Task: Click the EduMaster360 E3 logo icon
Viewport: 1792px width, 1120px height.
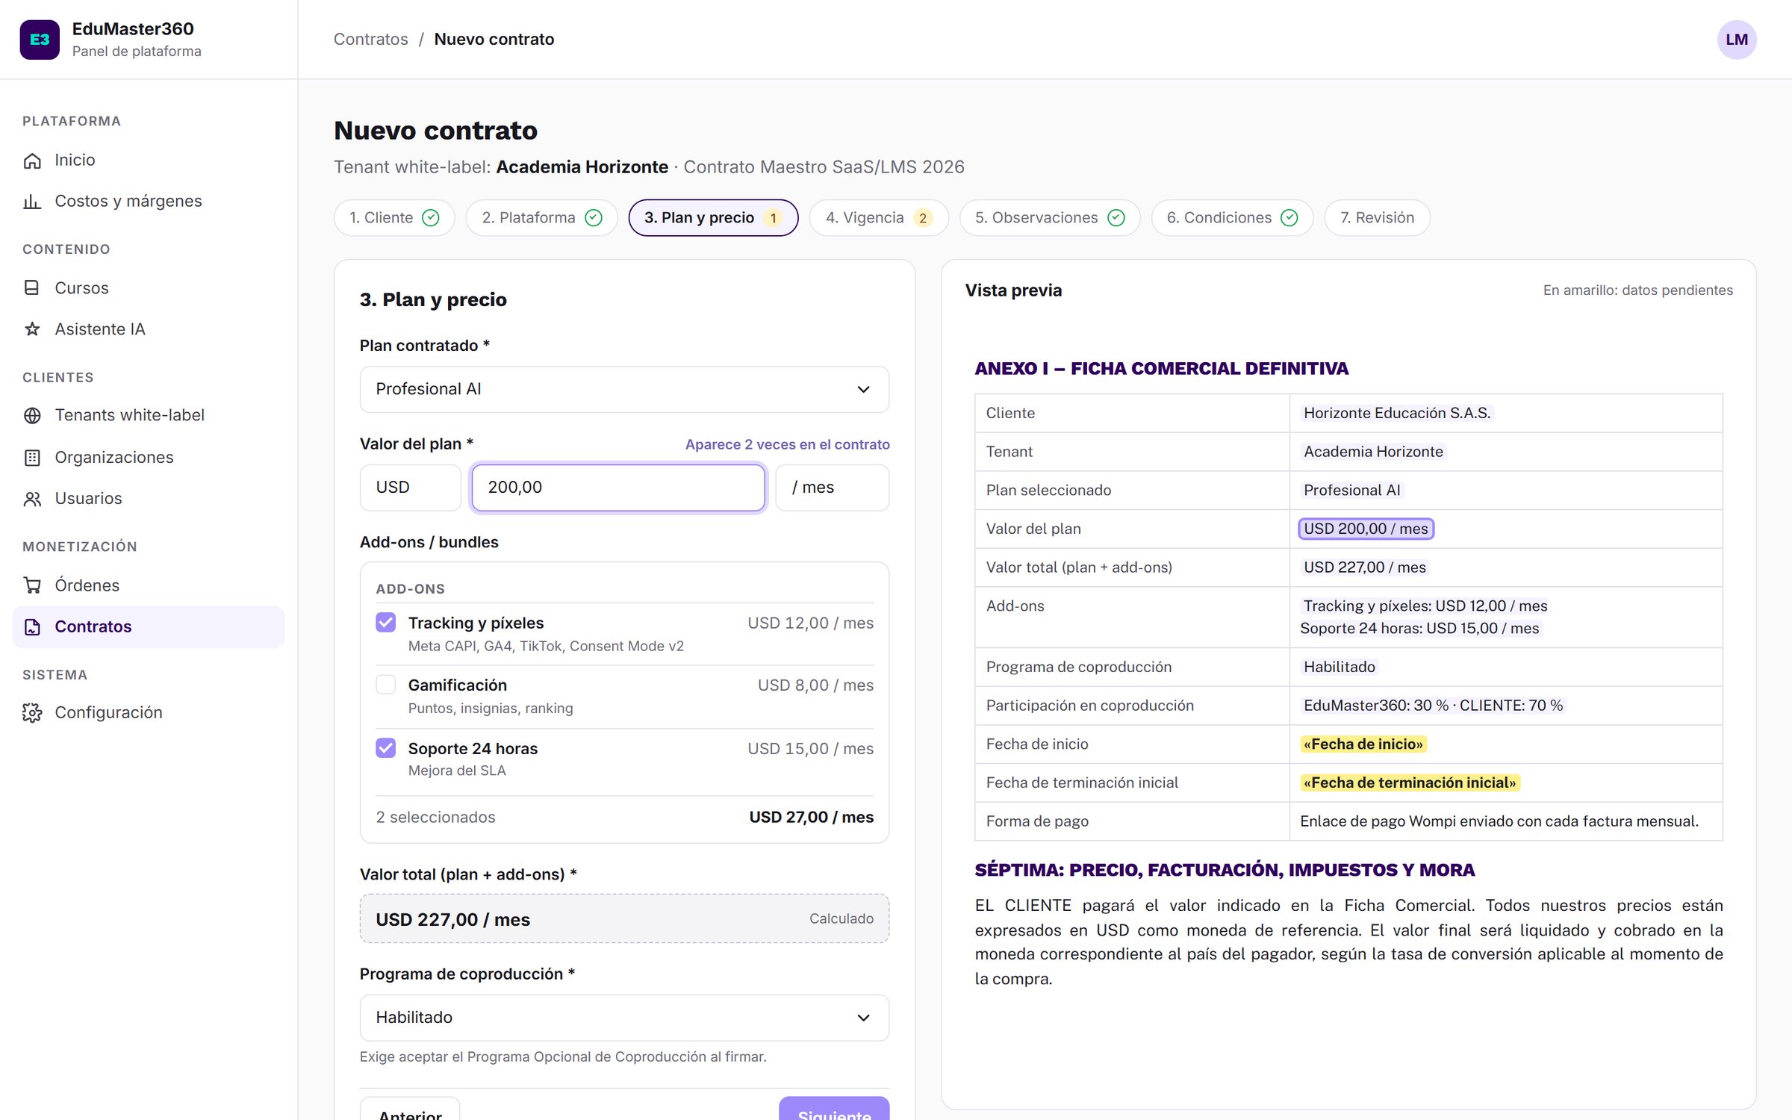Action: [40, 40]
